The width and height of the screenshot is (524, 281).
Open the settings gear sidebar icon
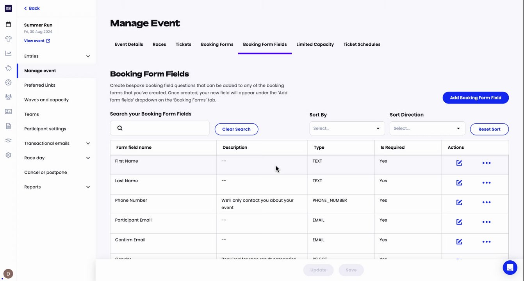pyautogui.click(x=8, y=155)
